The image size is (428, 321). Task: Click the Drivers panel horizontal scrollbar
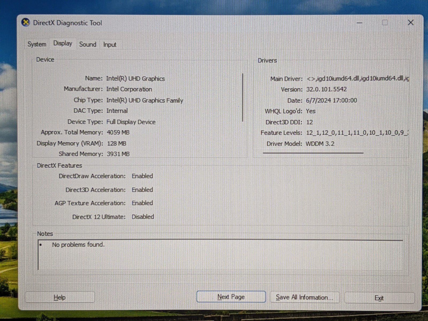click(x=313, y=153)
